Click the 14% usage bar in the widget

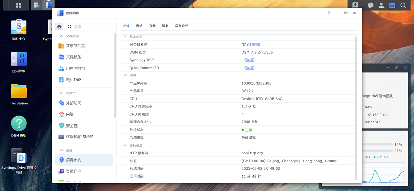click(x=378, y=145)
